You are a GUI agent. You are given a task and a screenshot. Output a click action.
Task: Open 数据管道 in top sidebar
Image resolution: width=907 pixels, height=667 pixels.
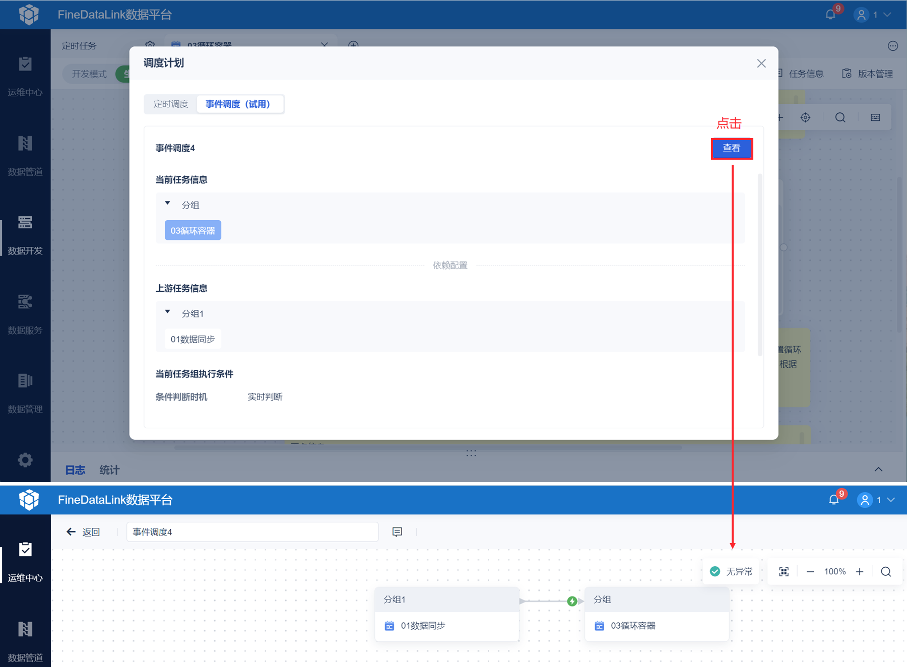(25, 155)
